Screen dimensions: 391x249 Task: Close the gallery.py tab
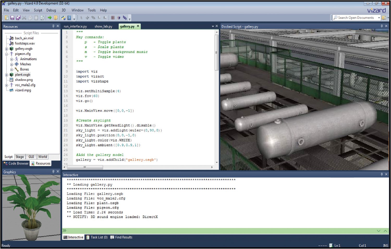(x=138, y=26)
